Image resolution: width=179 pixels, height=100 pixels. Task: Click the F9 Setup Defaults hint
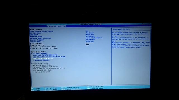(95, 87)
